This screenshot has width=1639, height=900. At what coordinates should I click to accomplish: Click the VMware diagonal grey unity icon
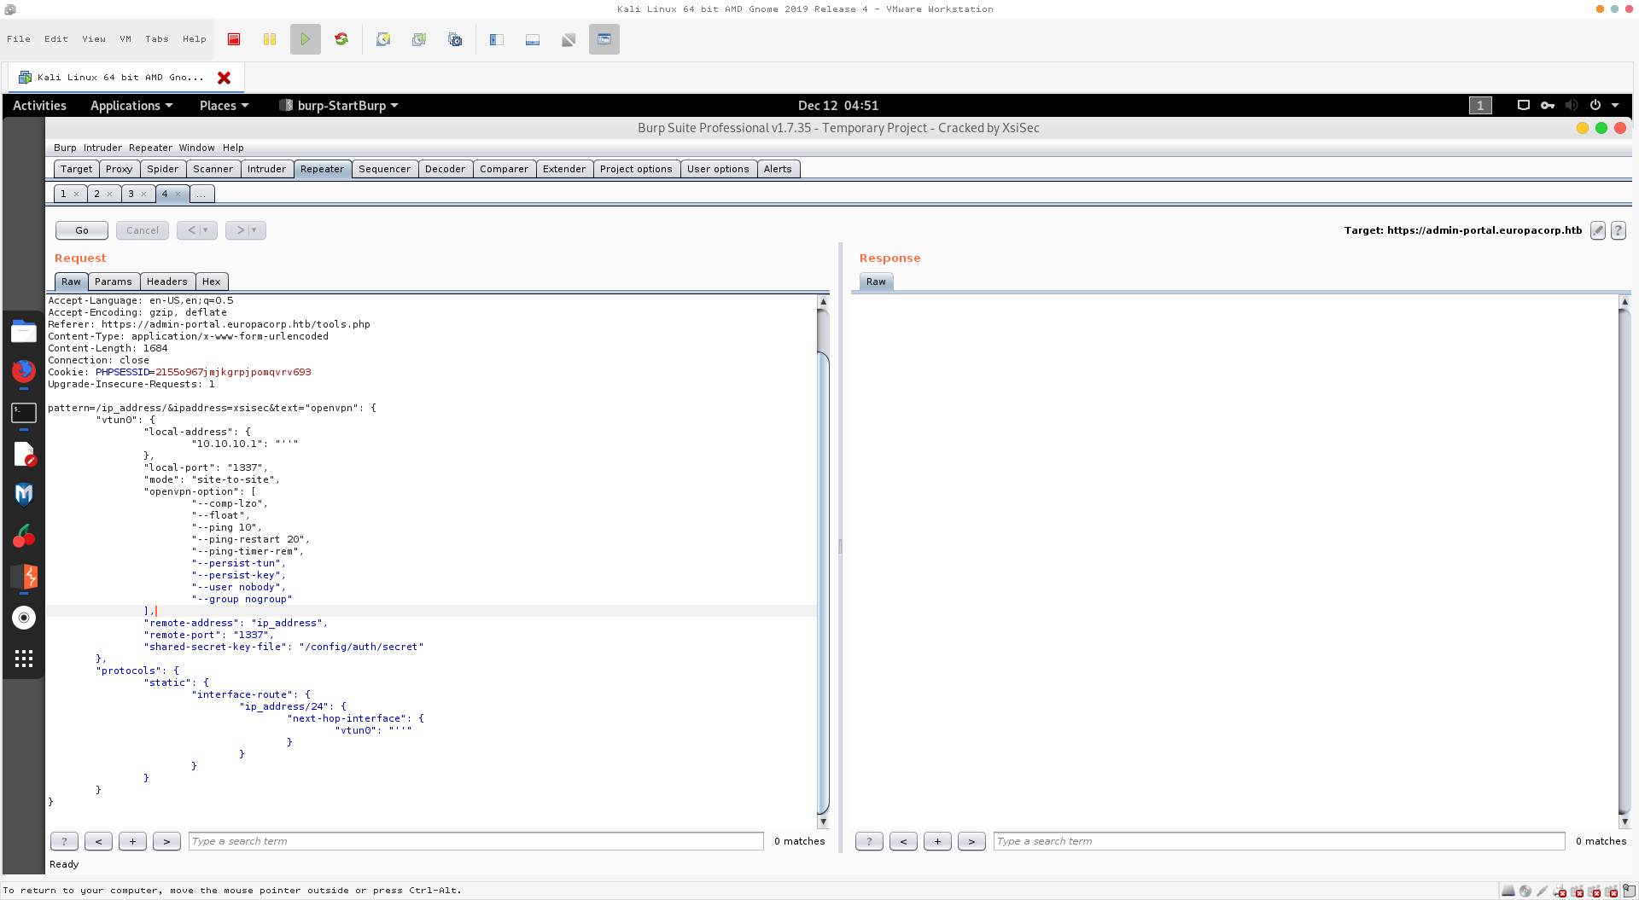pos(569,39)
